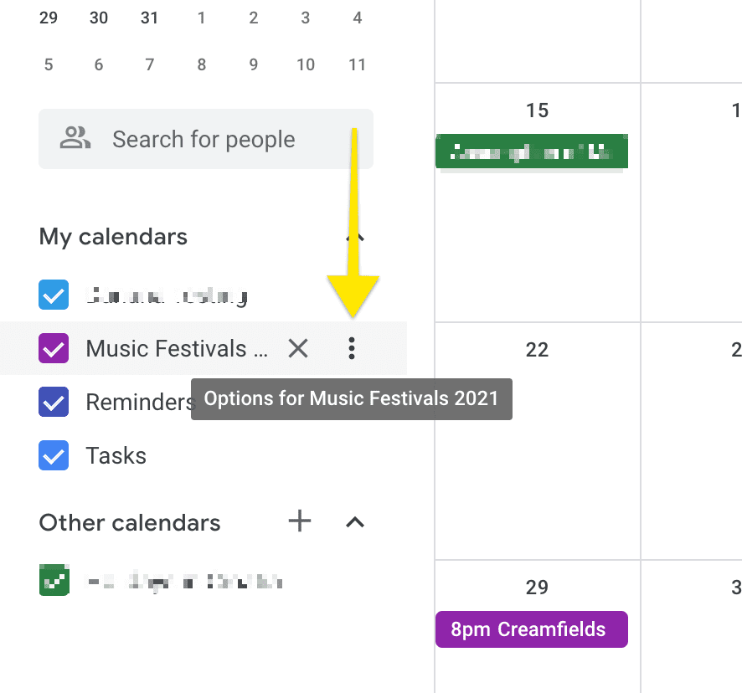Select the Music Festivals purple calendar icon
This screenshot has width=742, height=693.
coord(54,348)
